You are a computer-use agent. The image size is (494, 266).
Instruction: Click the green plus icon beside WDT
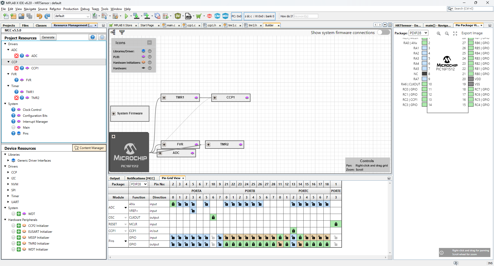[19, 214]
